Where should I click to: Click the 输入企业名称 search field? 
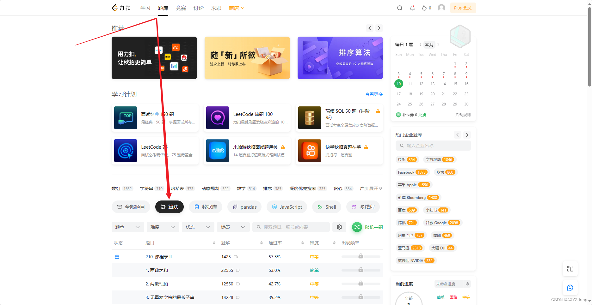click(x=433, y=146)
